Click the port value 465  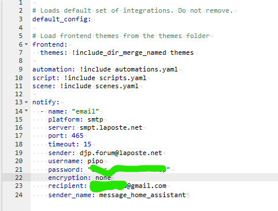(77, 135)
